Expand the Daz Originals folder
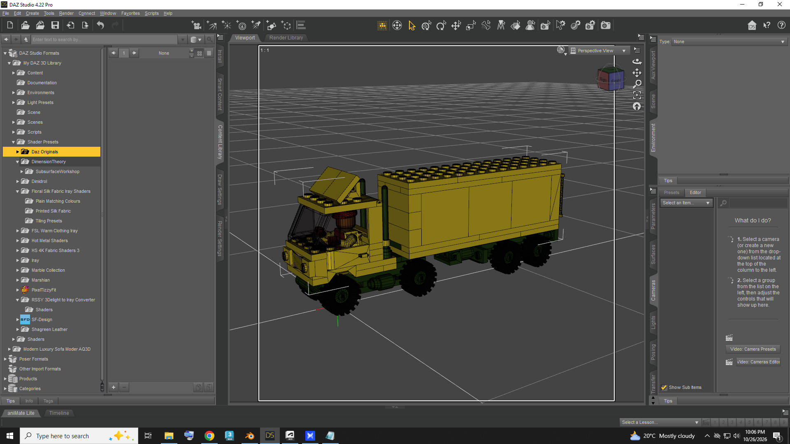This screenshot has height=444, width=790. tap(18, 152)
